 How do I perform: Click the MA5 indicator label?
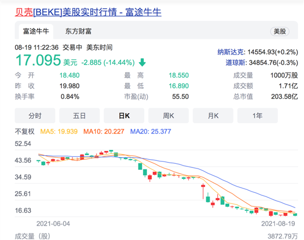[x=62, y=131]
